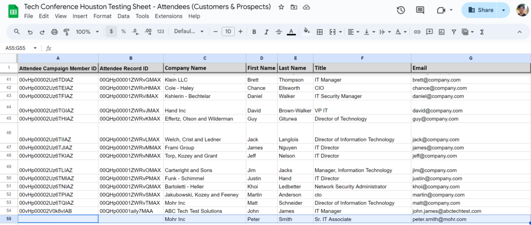
Task: Toggle bold formatting
Action: [254, 32]
